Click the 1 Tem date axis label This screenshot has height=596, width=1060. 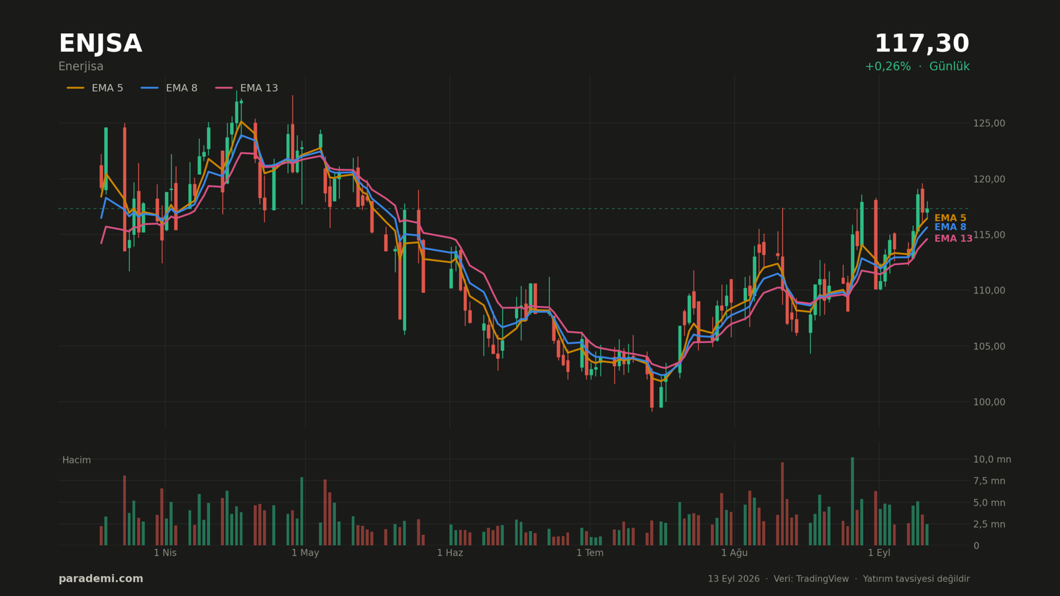click(x=590, y=553)
